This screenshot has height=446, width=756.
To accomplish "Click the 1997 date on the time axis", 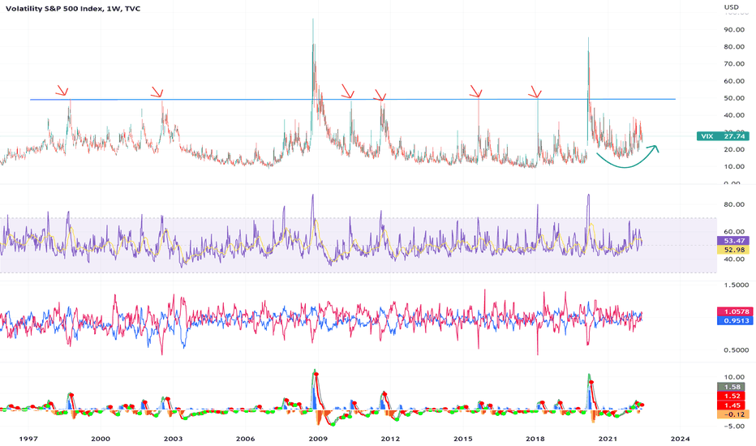I will point(28,439).
